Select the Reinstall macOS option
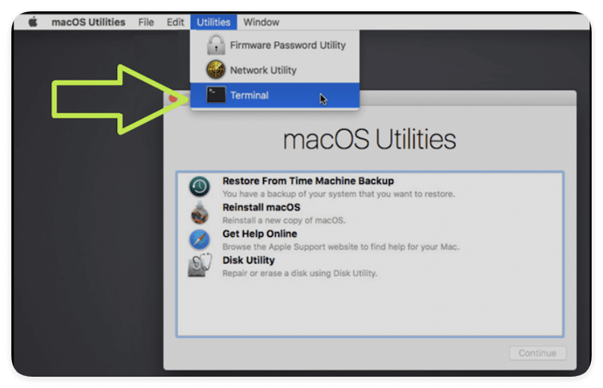 [x=261, y=207]
